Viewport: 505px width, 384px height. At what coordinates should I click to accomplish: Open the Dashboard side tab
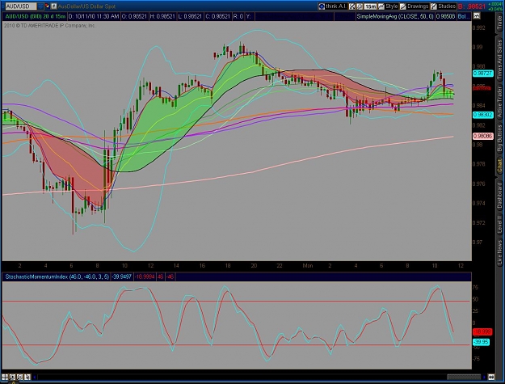[499, 196]
